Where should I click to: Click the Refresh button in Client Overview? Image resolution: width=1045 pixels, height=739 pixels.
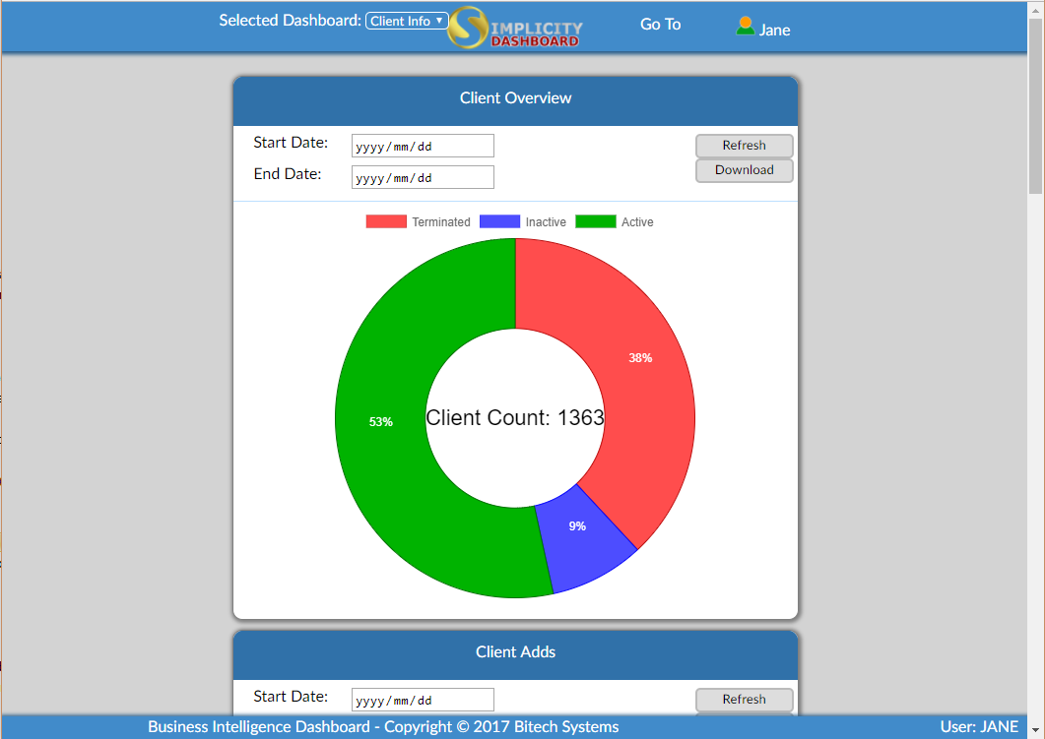click(x=744, y=145)
